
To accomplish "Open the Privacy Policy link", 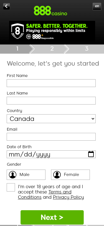I will [x=68, y=197].
